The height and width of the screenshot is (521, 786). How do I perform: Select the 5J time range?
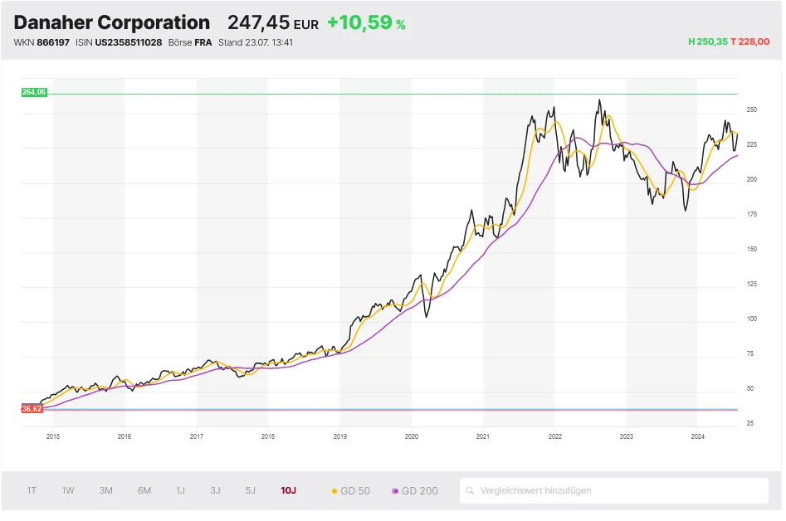tap(251, 491)
